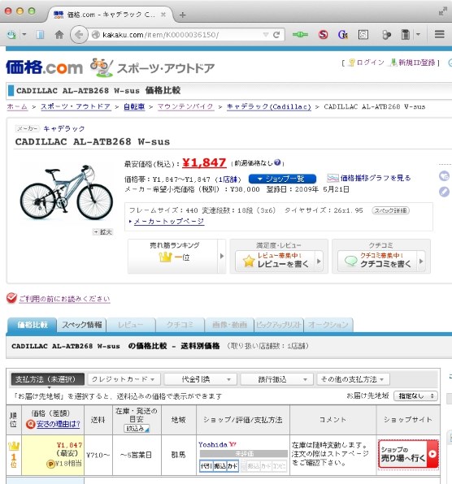Viewport: 452px width, 484px height.
Task: Click the 拡大 enlarge image button
Action: [103, 231]
